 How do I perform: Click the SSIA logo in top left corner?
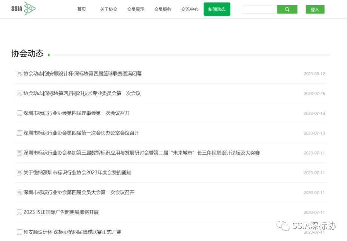[x=22, y=9]
